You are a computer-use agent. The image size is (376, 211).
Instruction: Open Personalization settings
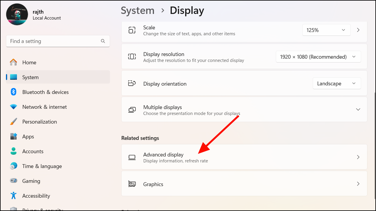pos(58,122)
